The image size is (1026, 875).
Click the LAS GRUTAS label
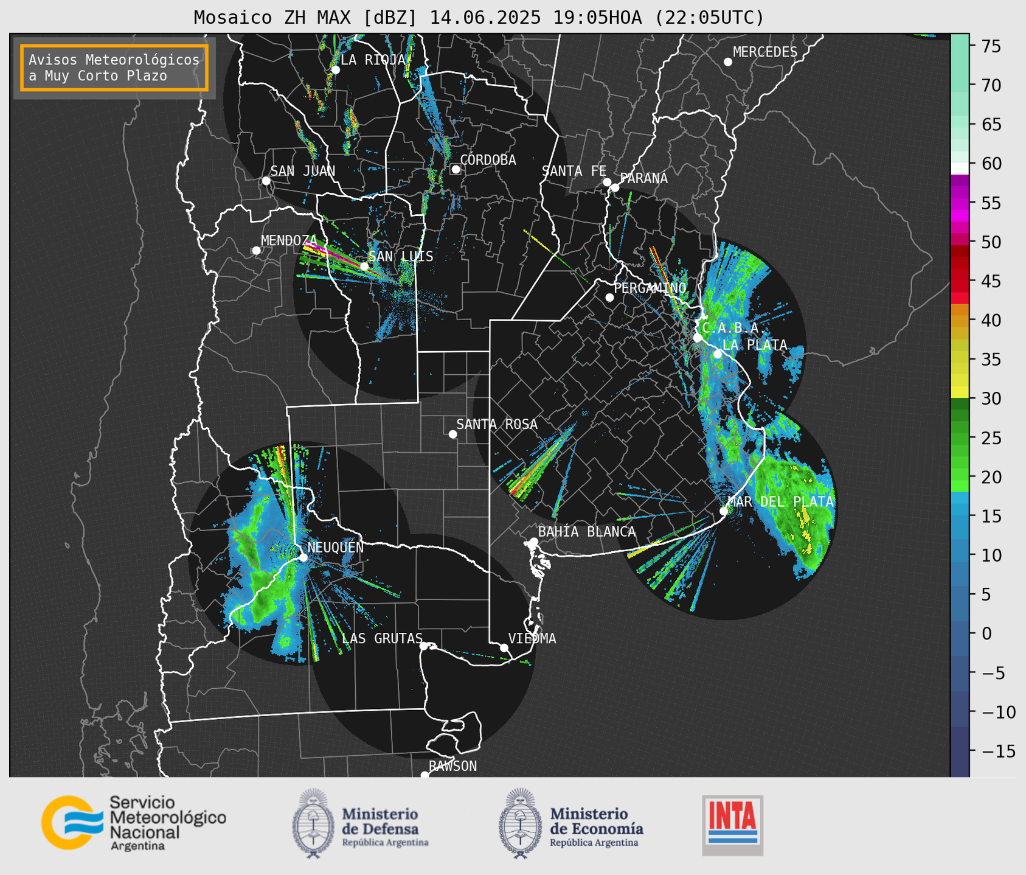click(382, 638)
